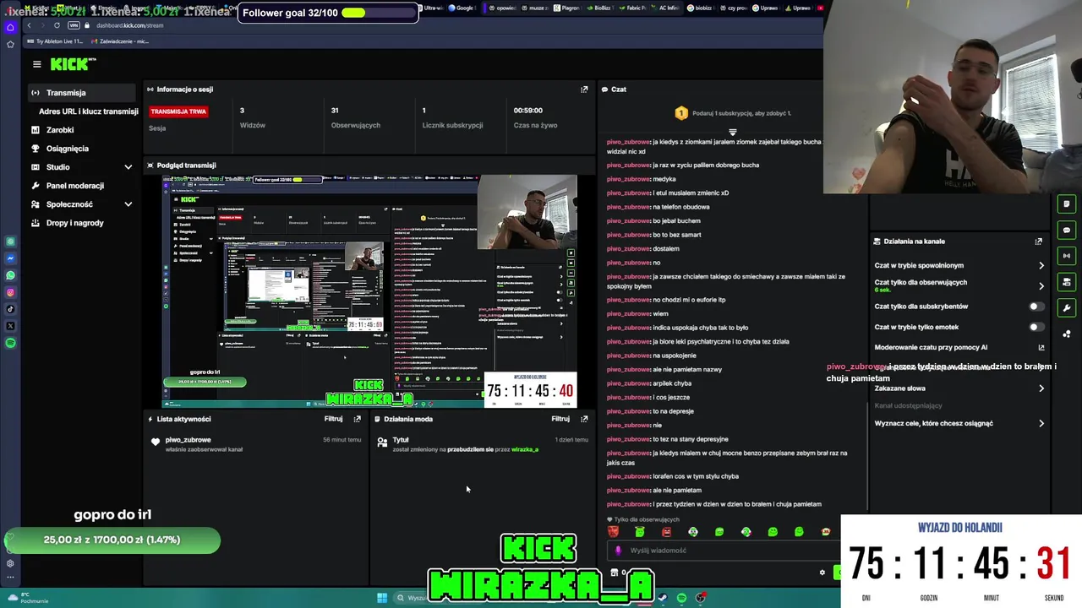
Task: Click the wrench icon in the right toolbar
Action: coord(1067,308)
